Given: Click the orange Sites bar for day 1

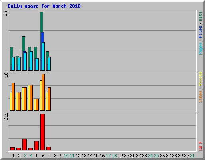Looking at the screenshot, I should click(x=13, y=97).
